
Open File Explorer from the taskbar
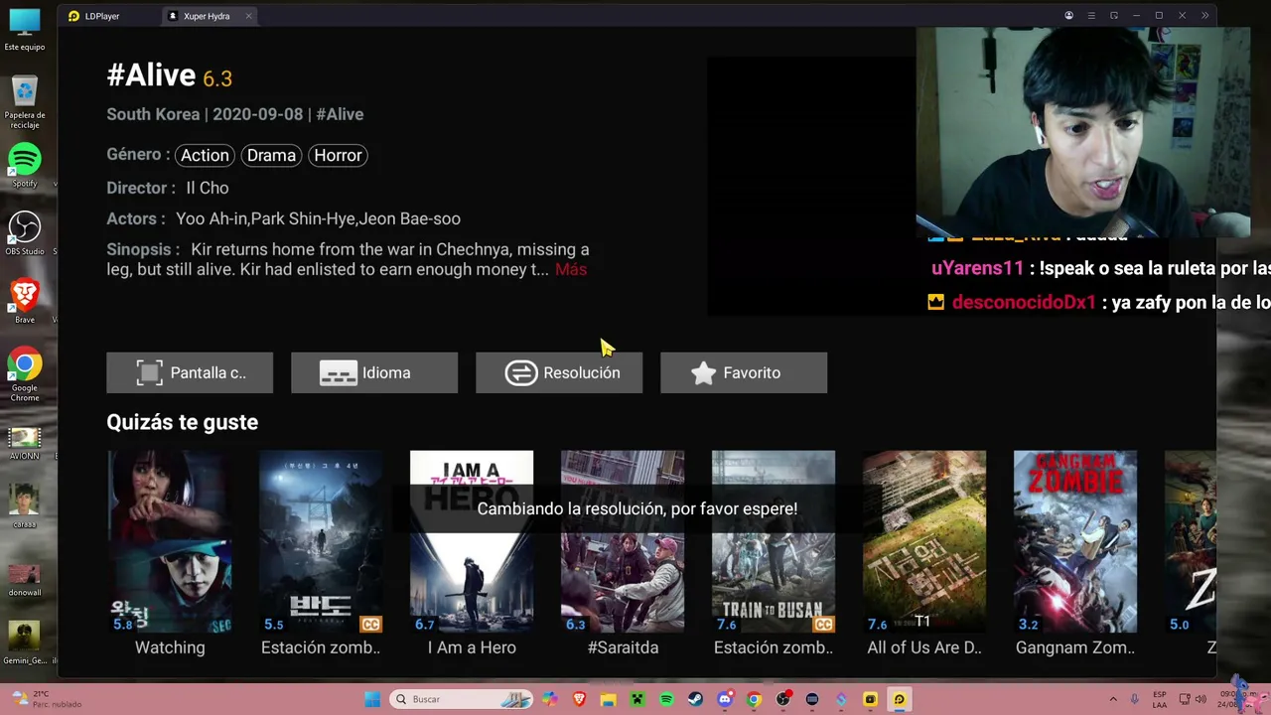[608, 699]
